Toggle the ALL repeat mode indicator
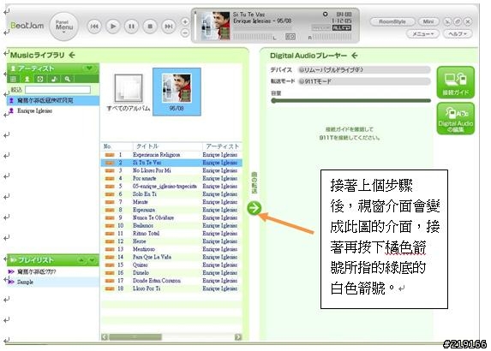491x351 pixels. point(341,28)
